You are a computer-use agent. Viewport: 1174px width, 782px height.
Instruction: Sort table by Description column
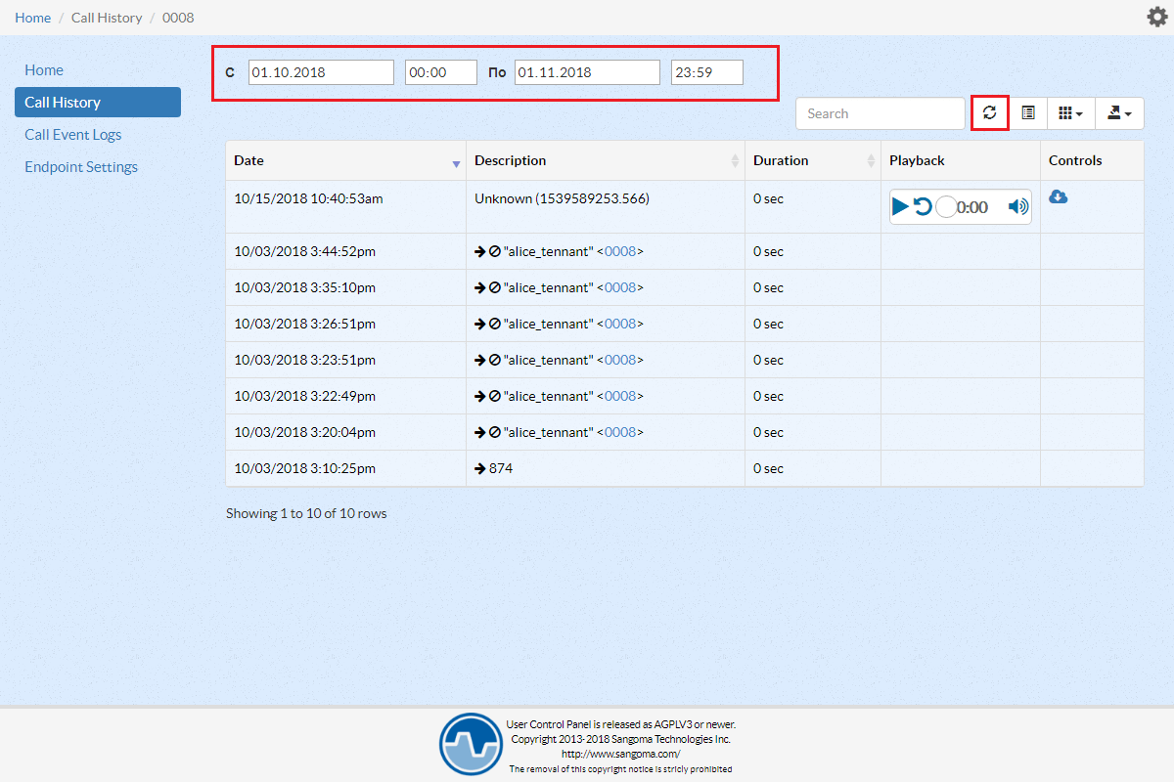click(606, 160)
